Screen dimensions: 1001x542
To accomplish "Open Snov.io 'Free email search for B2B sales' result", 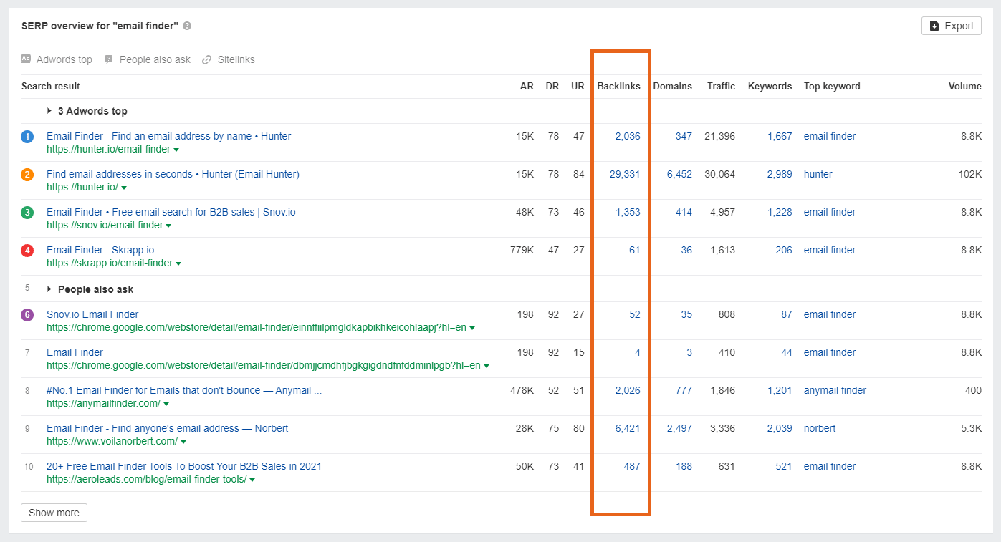I will pos(171,212).
